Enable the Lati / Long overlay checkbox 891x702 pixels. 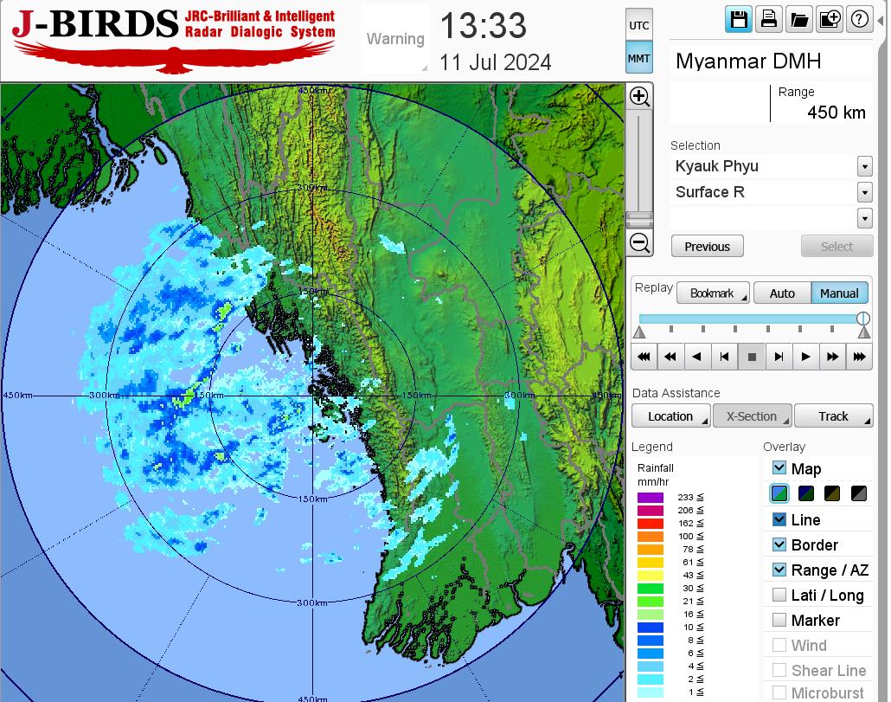(779, 595)
